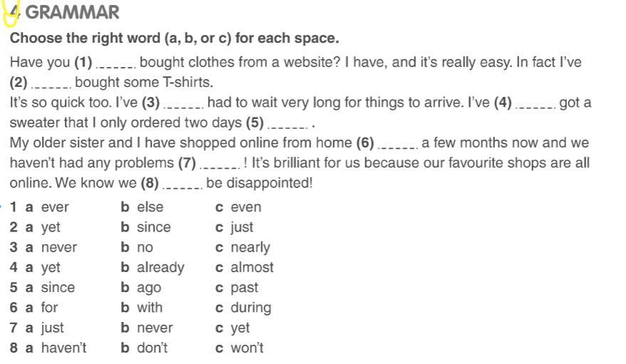Viewport: 626px width, 364px height.
Task: Click the yellow-highlighted number 4 beside GRAMMAR
Action: pyautogui.click(x=12, y=11)
